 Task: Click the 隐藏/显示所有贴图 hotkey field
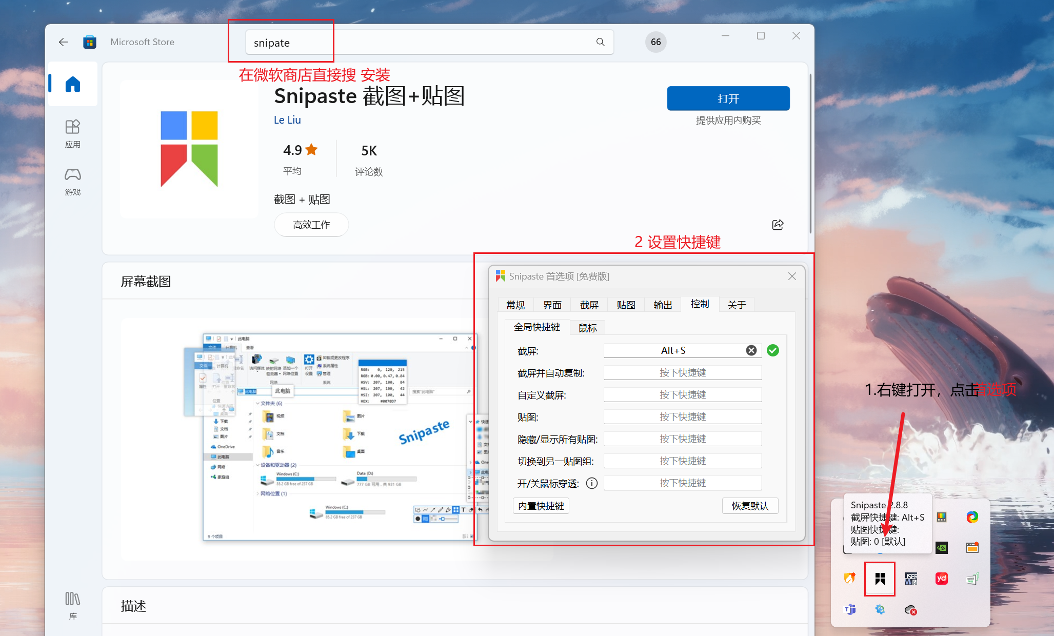click(x=683, y=439)
